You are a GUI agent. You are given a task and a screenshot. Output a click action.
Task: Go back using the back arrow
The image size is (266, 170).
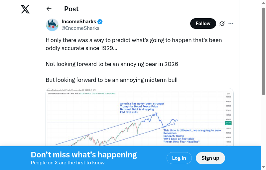pyautogui.click(x=49, y=9)
